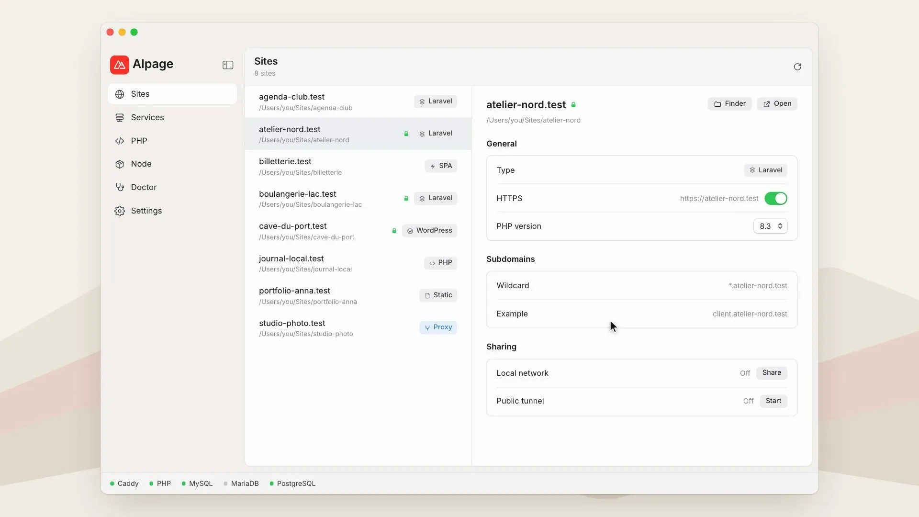Click the Static badge on portfolio-anna.test
This screenshot has height=517, width=919.
point(438,295)
